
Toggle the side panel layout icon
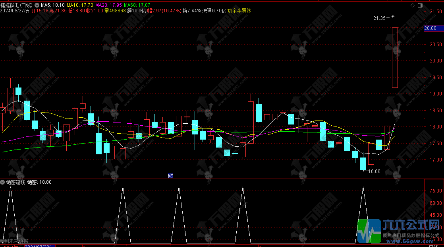tap(420, 6)
